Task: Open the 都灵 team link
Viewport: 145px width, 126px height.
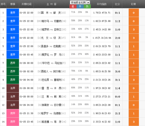Action: (57, 13)
